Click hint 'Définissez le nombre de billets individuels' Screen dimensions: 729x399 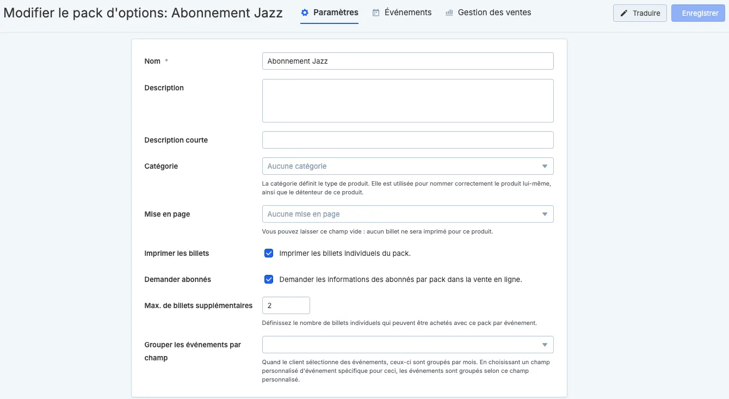tap(399, 323)
